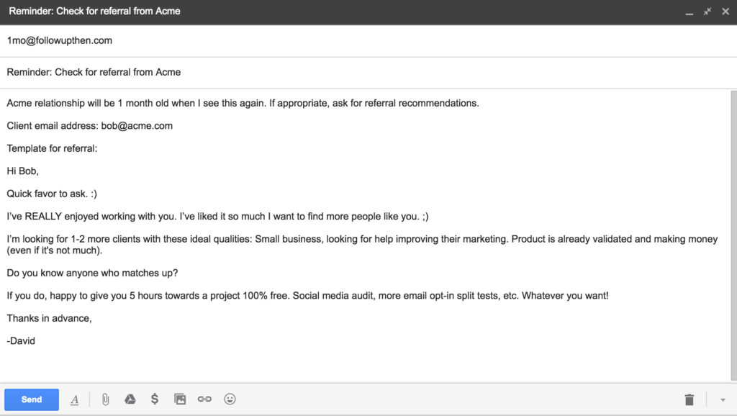Open the text formatting options
737x416 pixels.
pyautogui.click(x=74, y=399)
